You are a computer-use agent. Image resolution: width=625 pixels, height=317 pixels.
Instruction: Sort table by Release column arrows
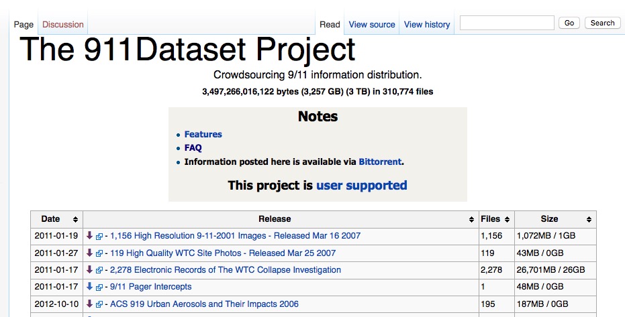coord(471,219)
